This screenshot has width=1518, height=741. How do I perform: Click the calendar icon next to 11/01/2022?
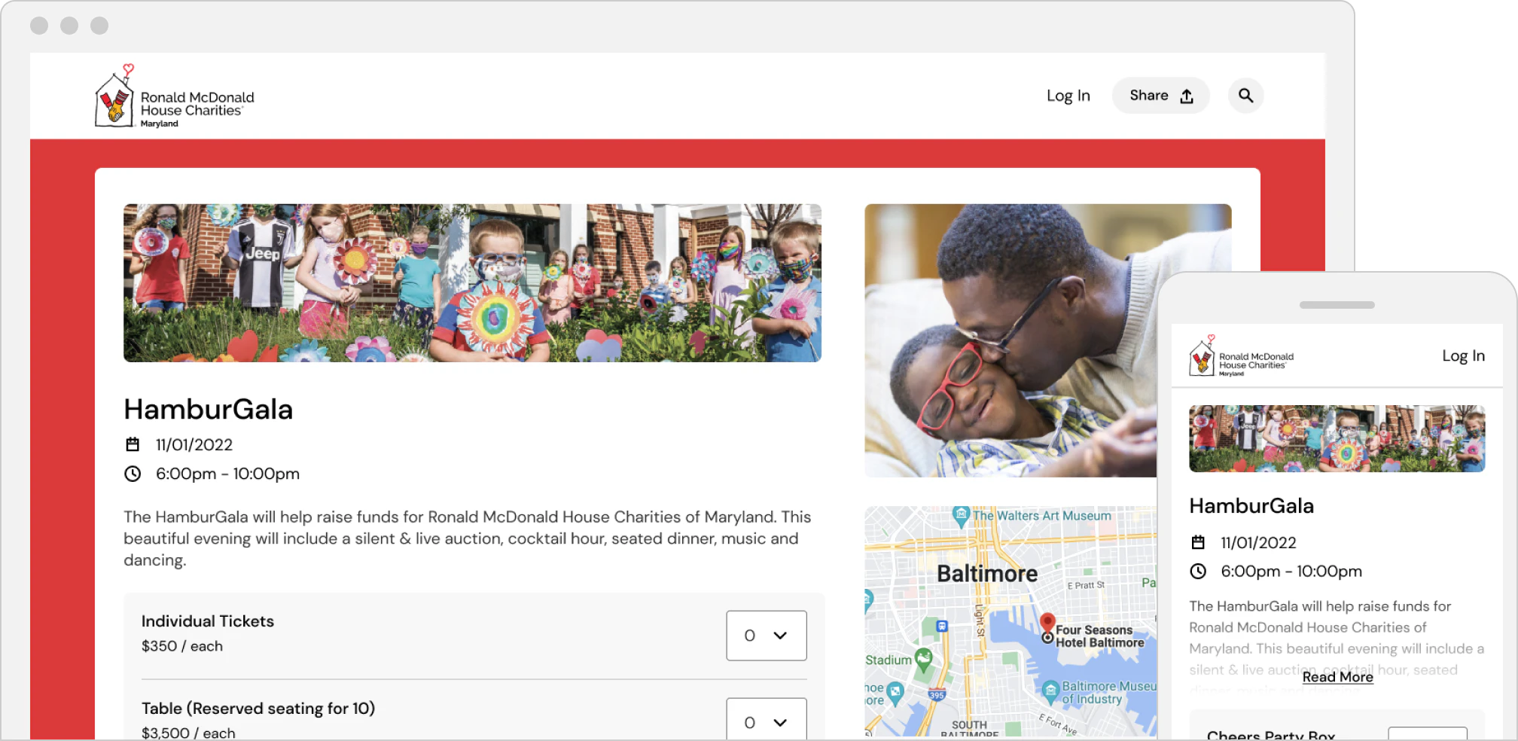click(x=134, y=444)
